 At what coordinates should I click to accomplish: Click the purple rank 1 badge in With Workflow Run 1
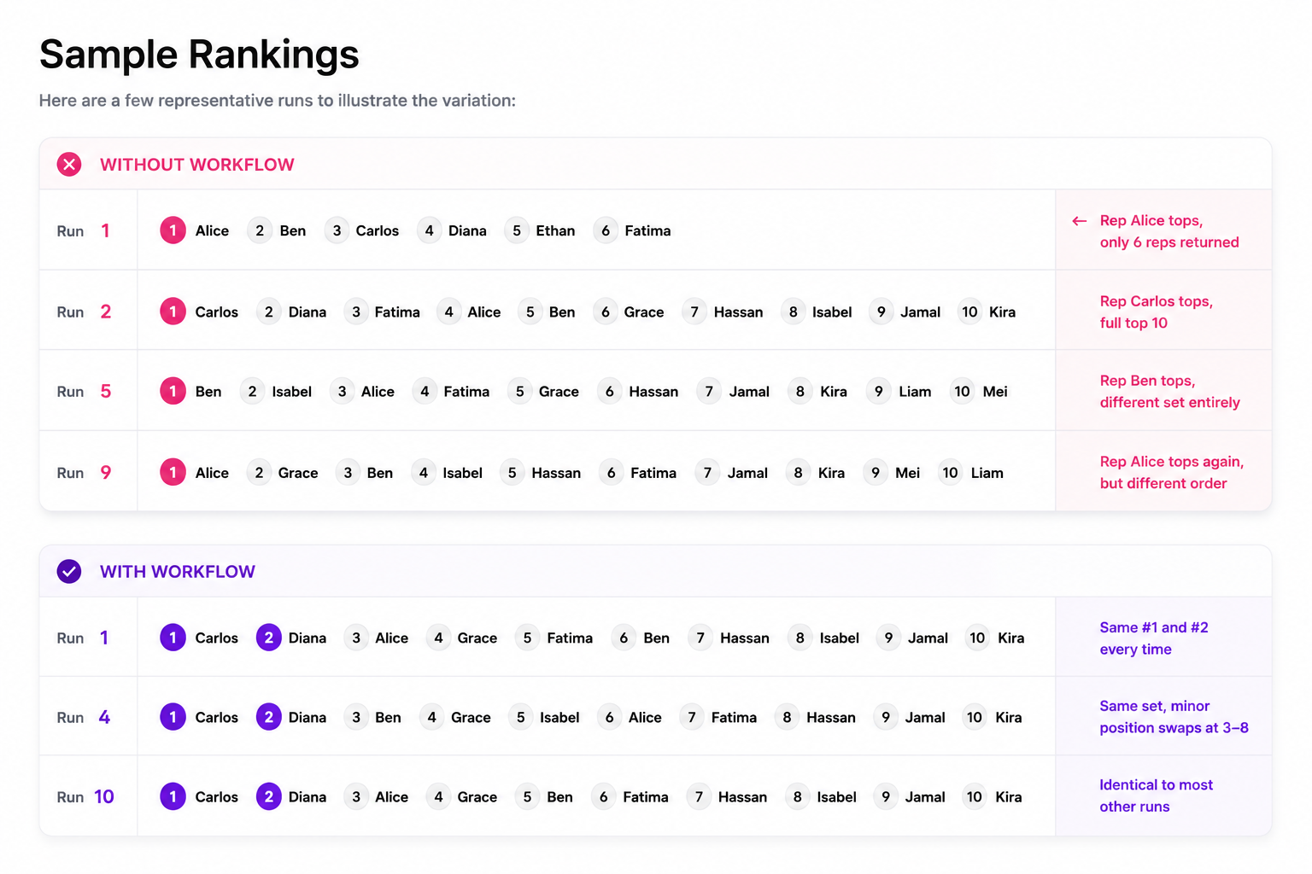click(x=173, y=638)
